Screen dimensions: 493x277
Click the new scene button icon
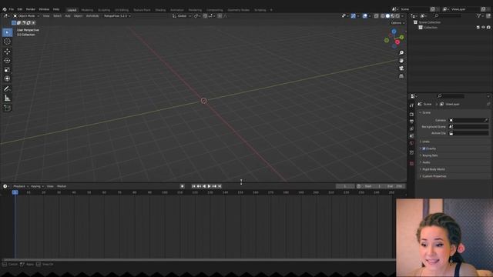pos(433,9)
